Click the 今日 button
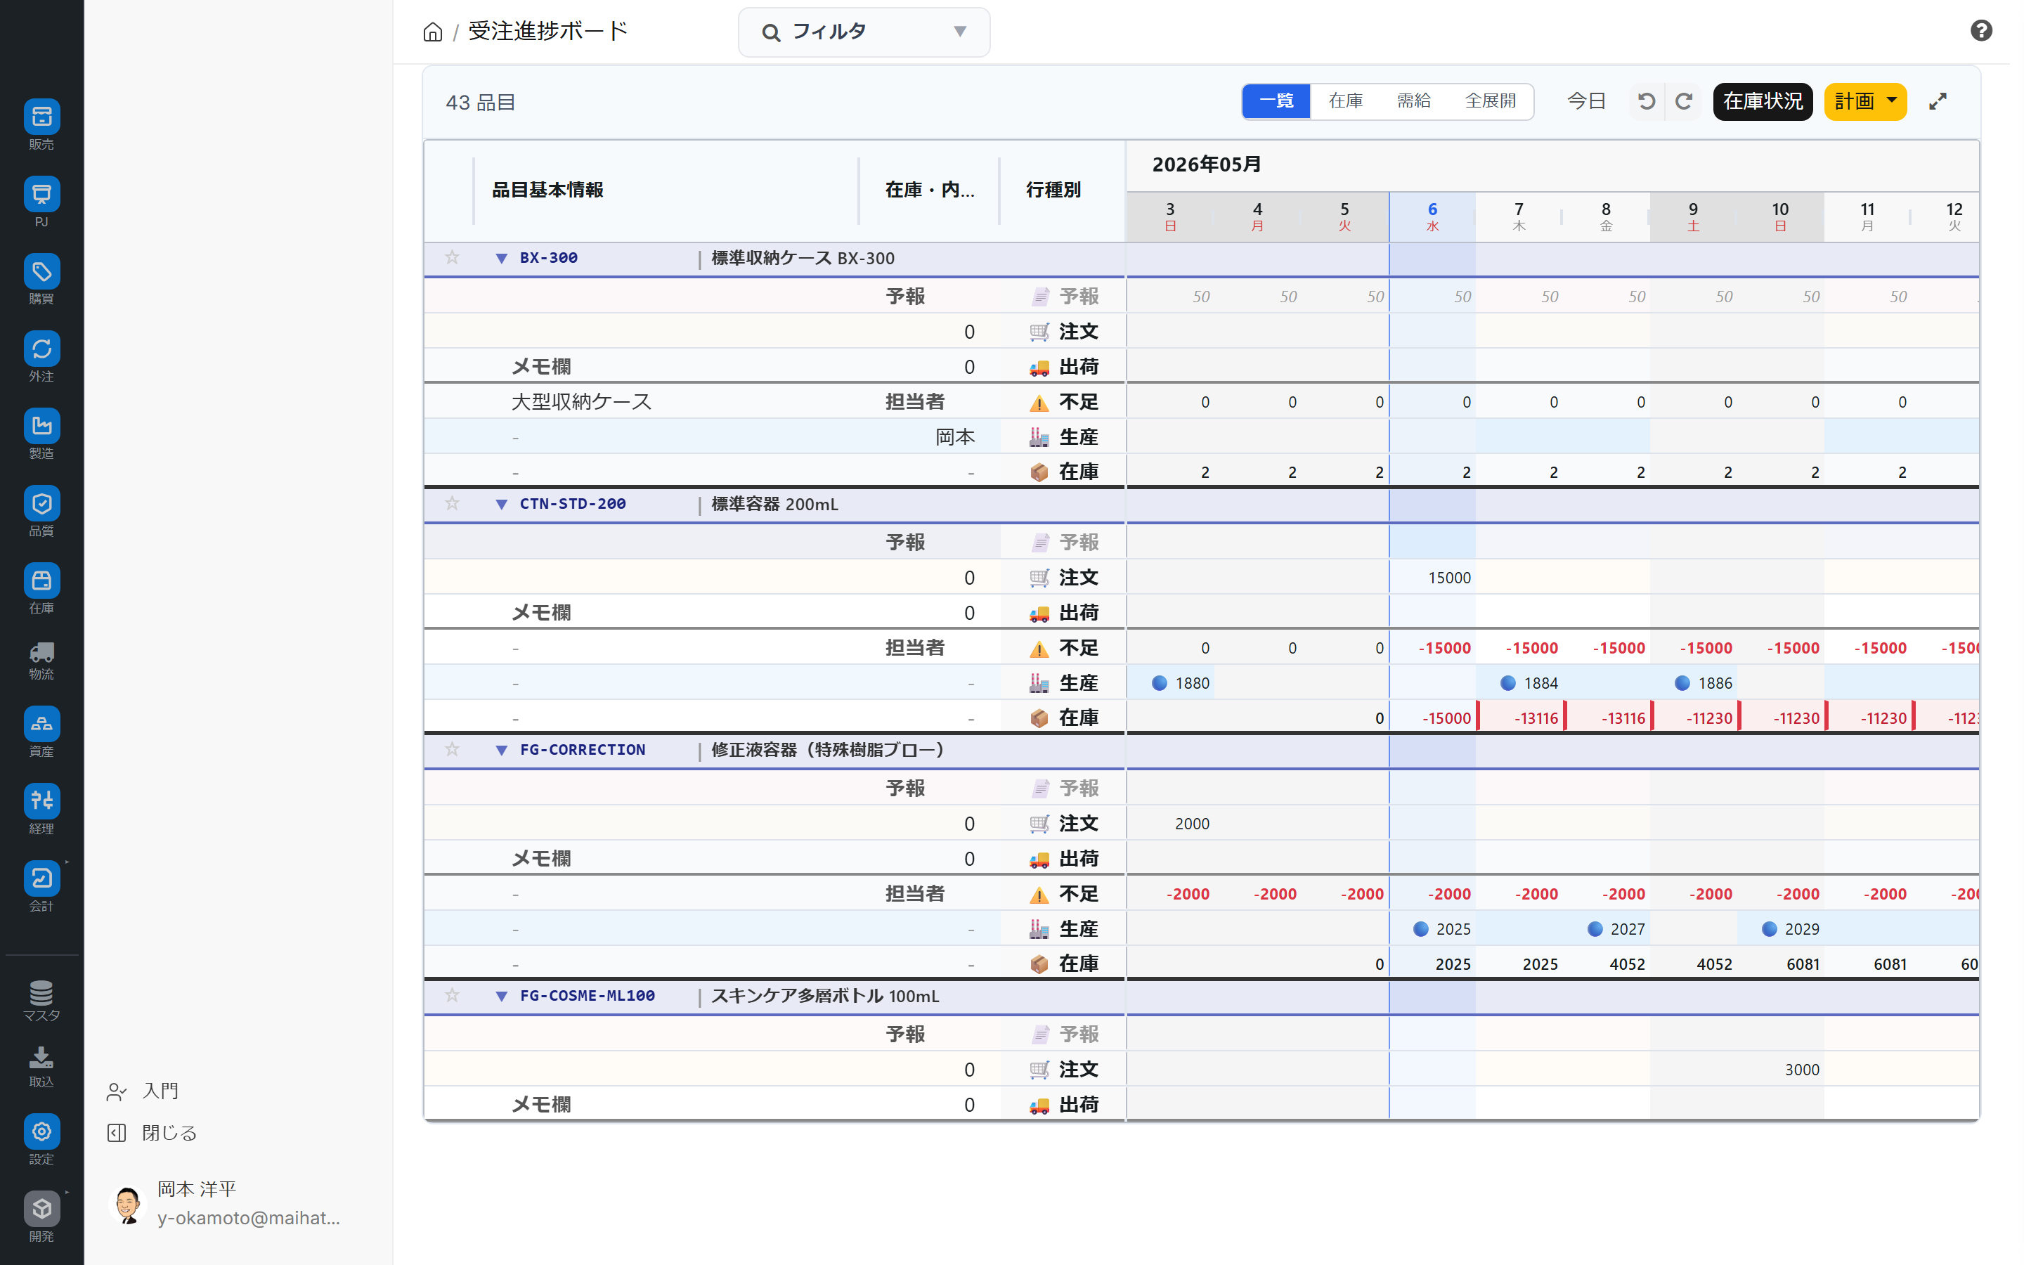The width and height of the screenshot is (2024, 1265). [1585, 101]
